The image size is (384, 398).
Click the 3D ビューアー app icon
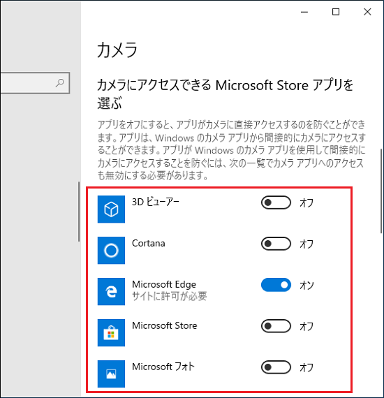coord(111,209)
